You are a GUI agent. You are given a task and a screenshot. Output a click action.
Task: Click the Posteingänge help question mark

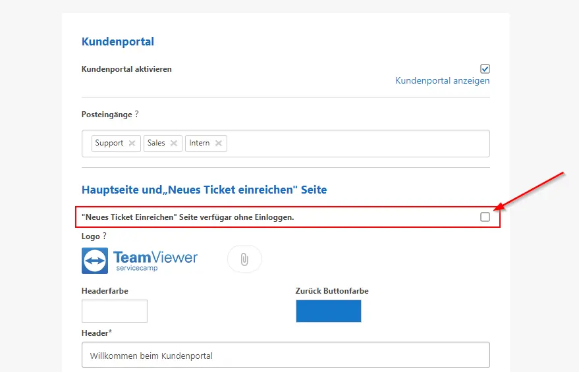click(x=136, y=114)
